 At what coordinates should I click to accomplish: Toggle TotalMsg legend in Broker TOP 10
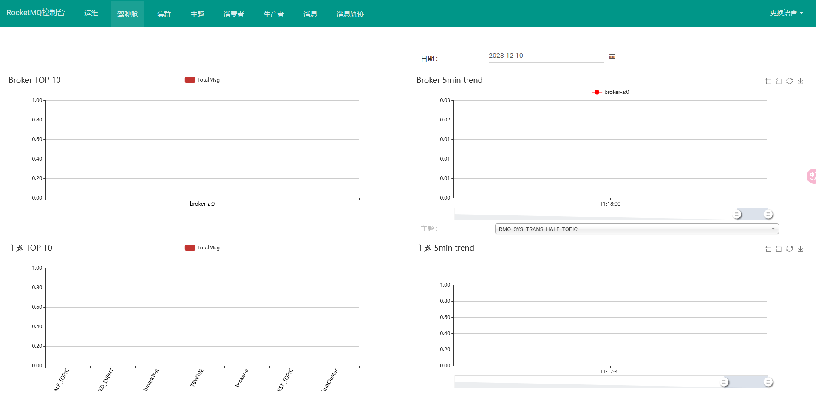click(x=202, y=80)
